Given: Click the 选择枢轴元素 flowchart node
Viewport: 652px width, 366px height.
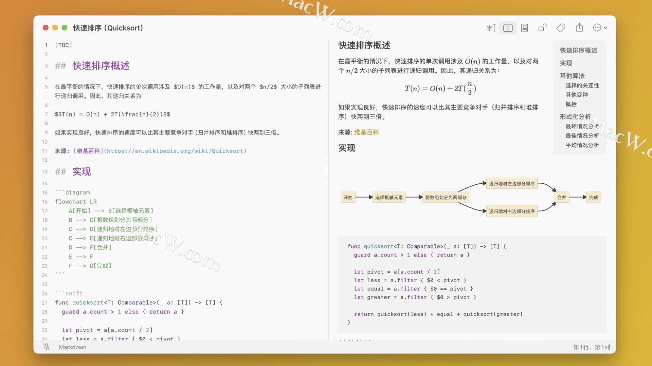Looking at the screenshot, I should point(388,197).
